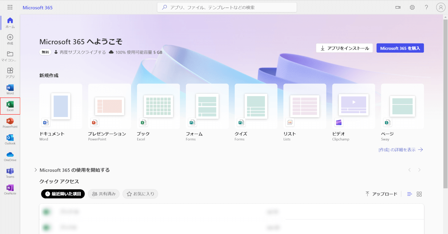Click the アプリをインストール button

click(x=344, y=48)
